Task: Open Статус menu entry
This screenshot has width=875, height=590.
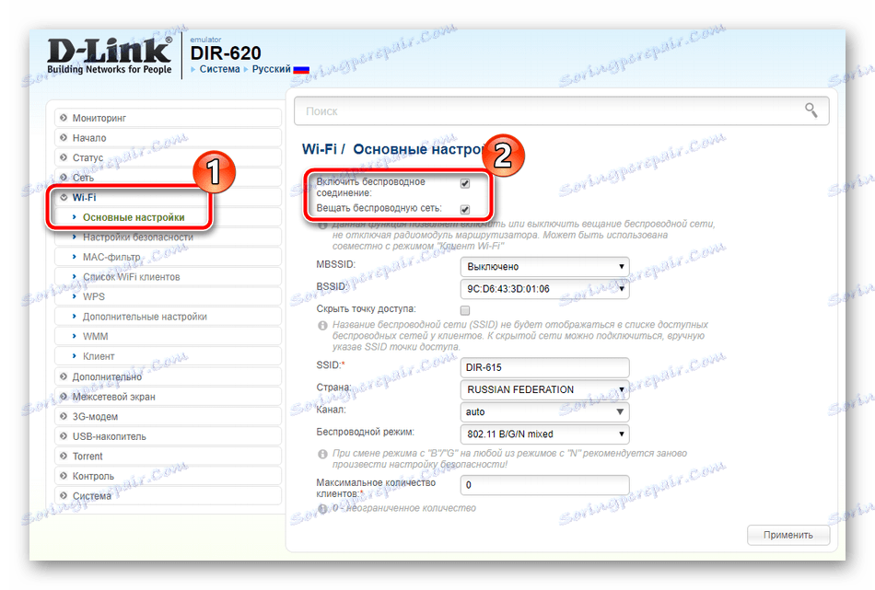Action: 168,157
